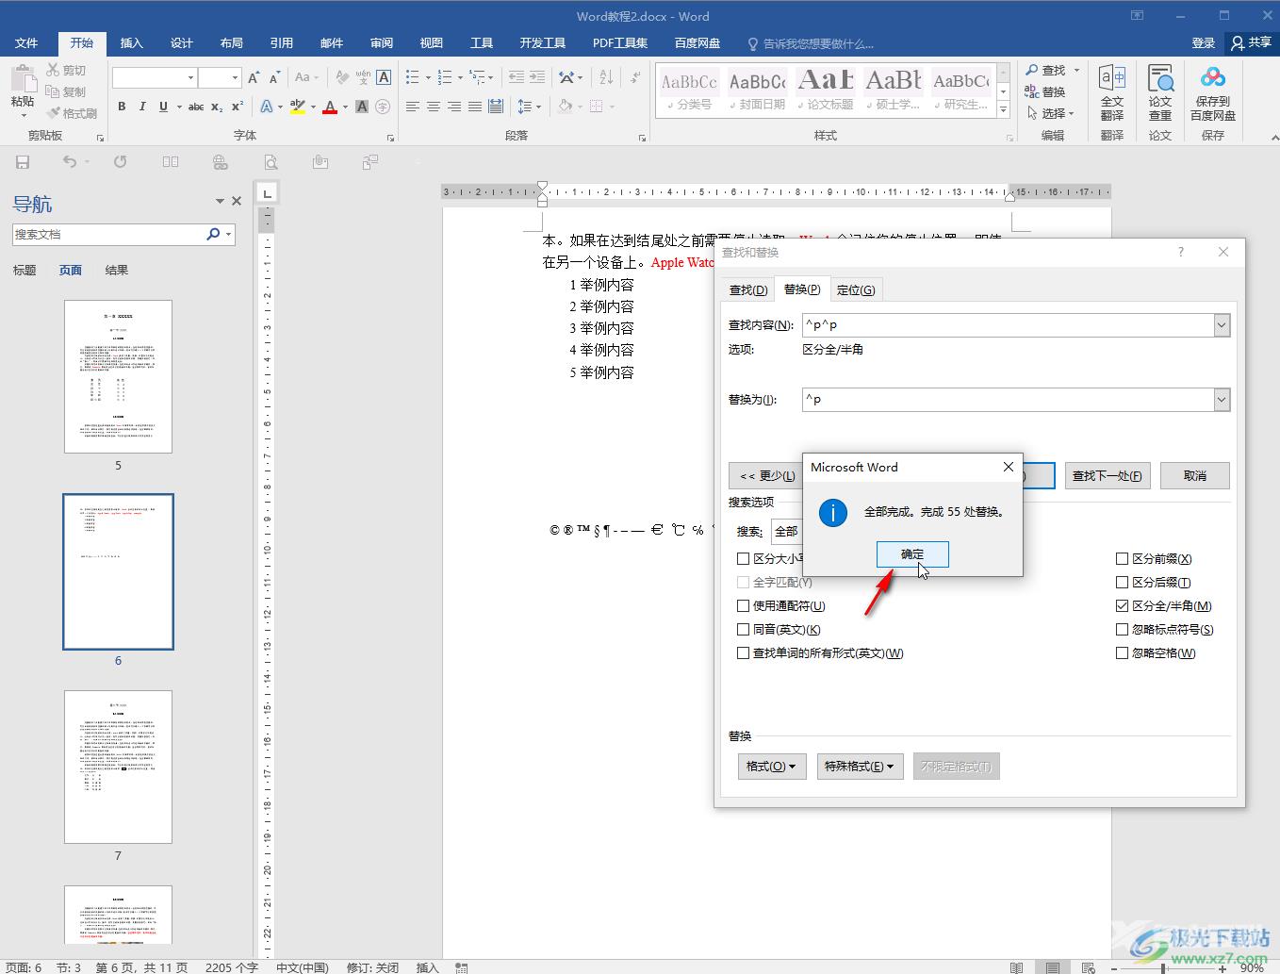
Task: Click 确定 in the Microsoft Word message
Action: coord(912,554)
